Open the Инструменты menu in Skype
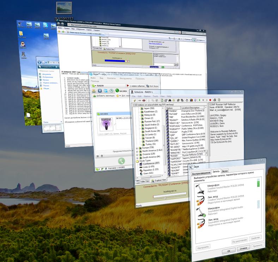The image size is (278, 262). (x=126, y=78)
